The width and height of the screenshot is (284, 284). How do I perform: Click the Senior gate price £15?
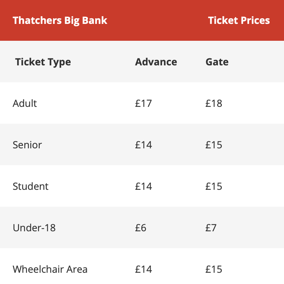pos(214,145)
